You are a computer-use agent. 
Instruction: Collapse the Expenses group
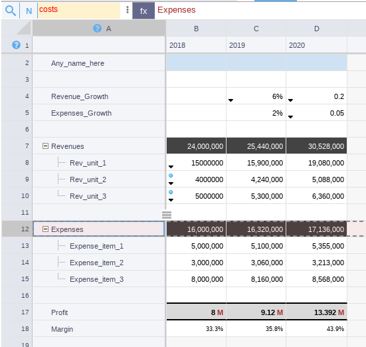[x=45, y=229]
